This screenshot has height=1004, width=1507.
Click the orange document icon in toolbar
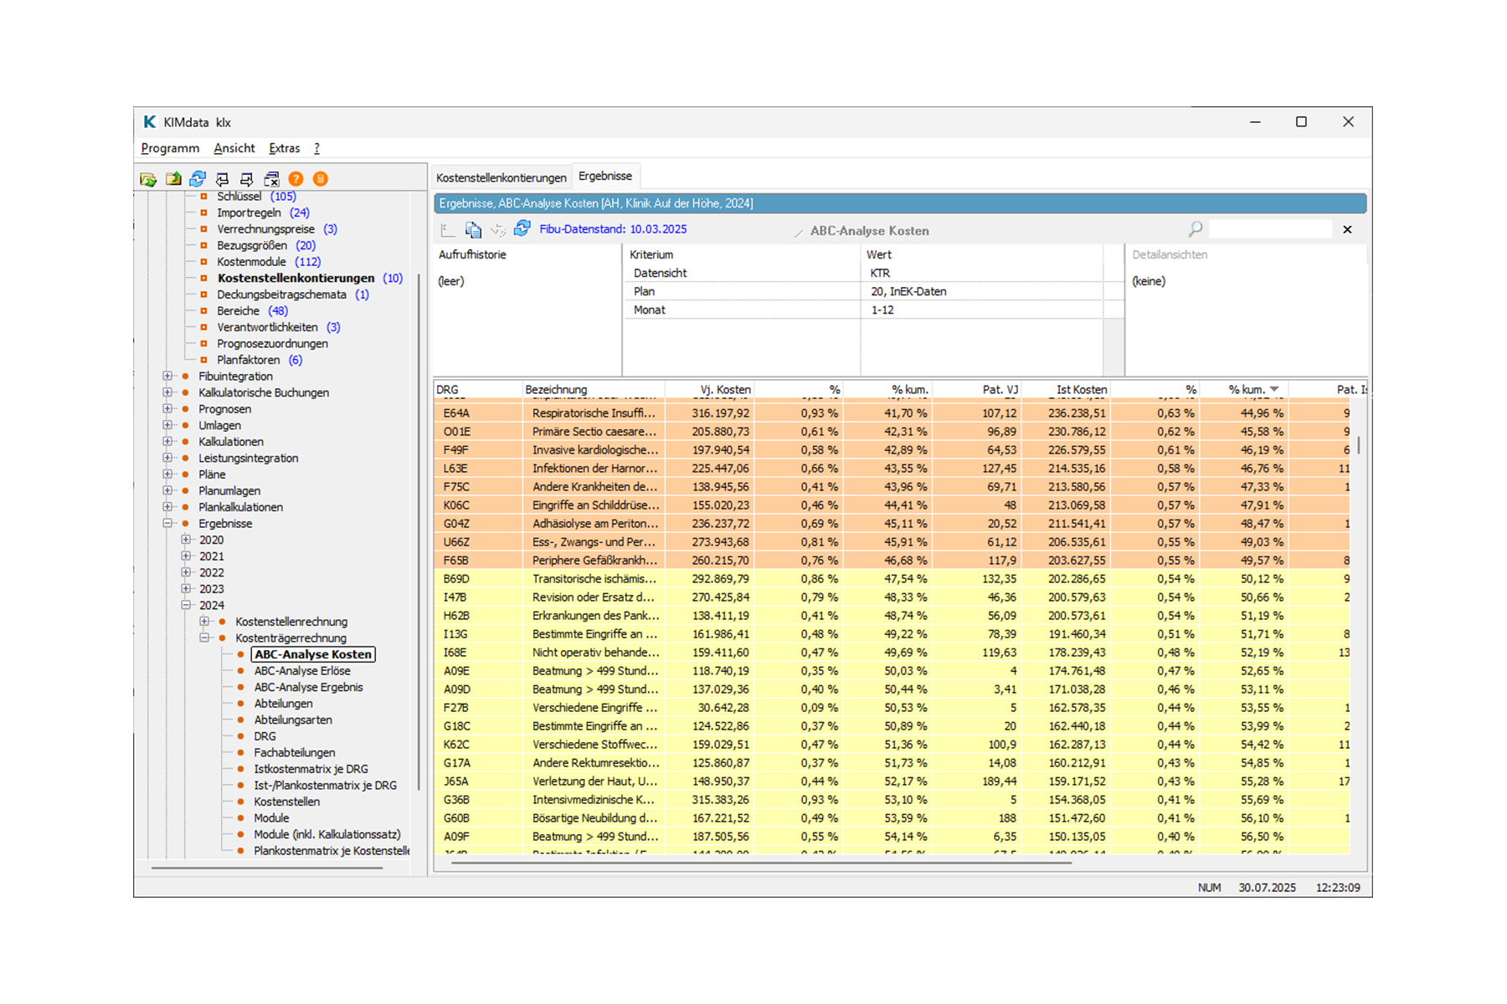(x=321, y=179)
